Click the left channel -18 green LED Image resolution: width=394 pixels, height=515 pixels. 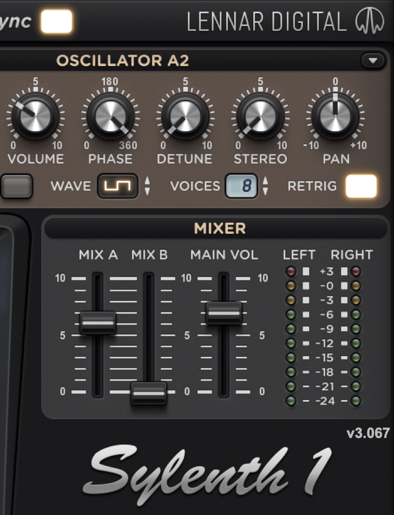291,372
